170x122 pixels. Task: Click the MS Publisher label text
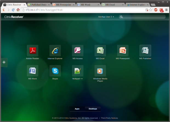145,58
